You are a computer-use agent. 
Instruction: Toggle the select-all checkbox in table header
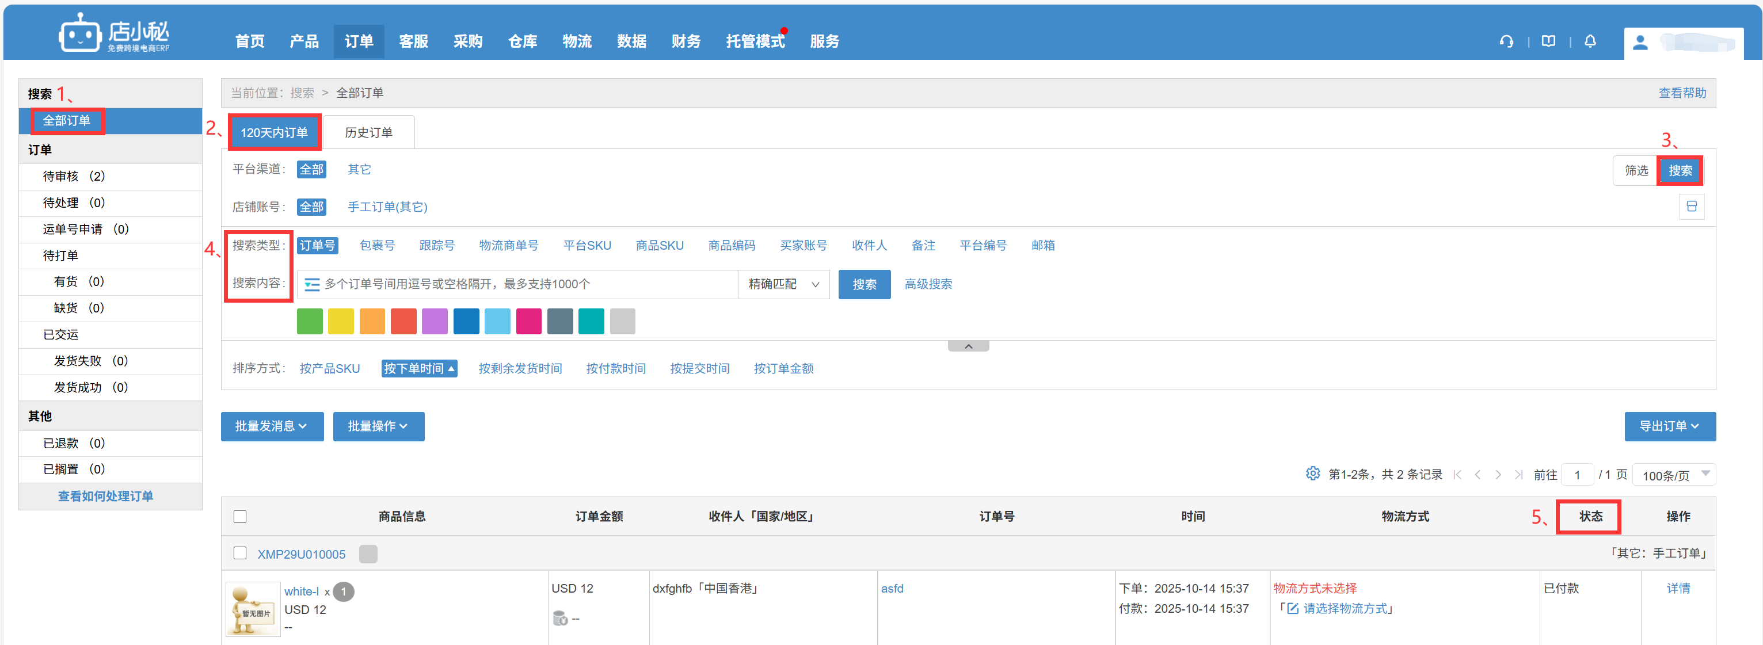click(x=239, y=517)
